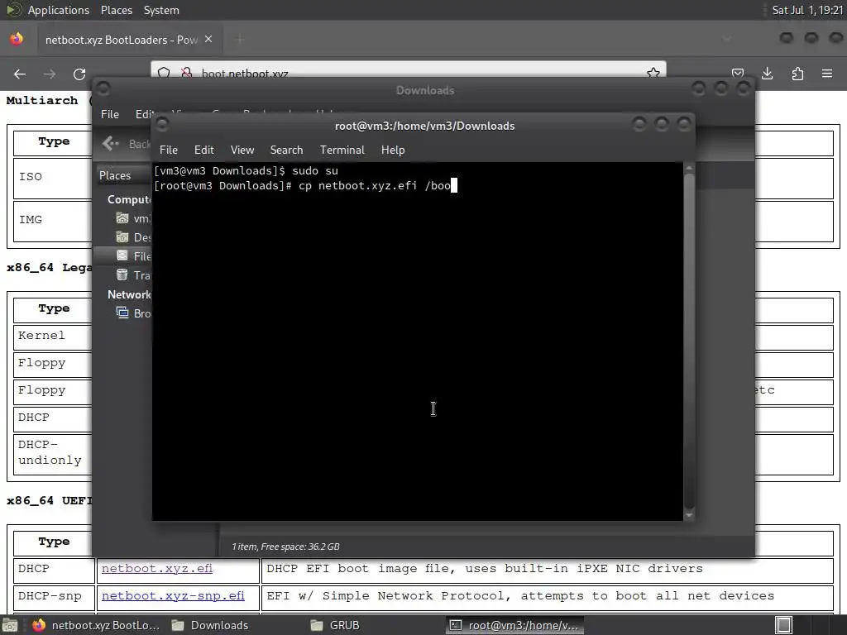Switch to root@vm3 terminal taskbar button
This screenshot has width=847, height=635.
pos(514,625)
